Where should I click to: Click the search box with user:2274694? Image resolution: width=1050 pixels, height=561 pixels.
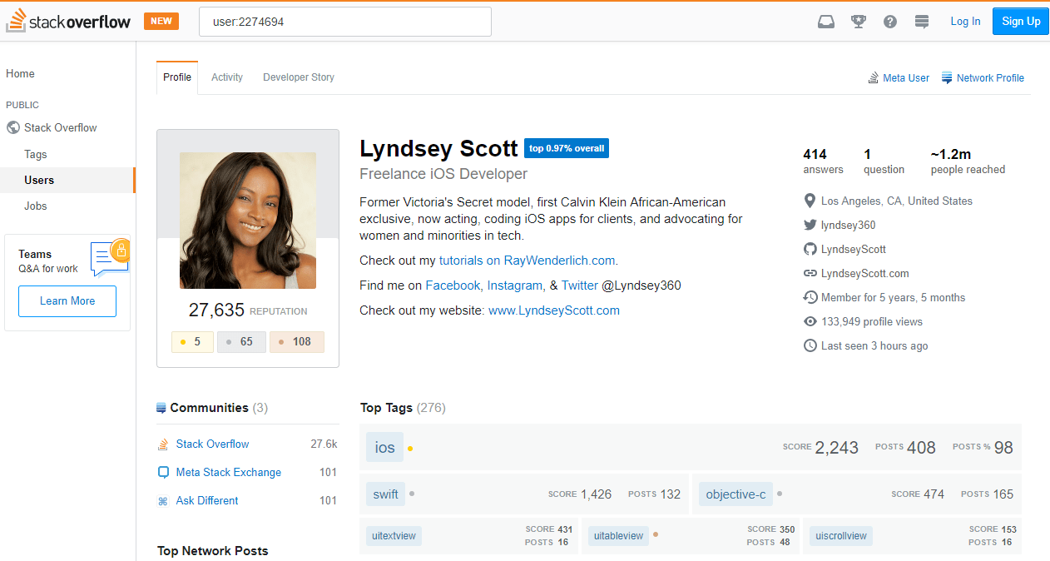coord(345,22)
